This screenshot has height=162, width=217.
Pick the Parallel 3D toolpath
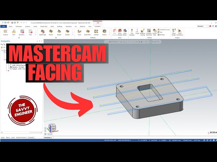point(67,32)
